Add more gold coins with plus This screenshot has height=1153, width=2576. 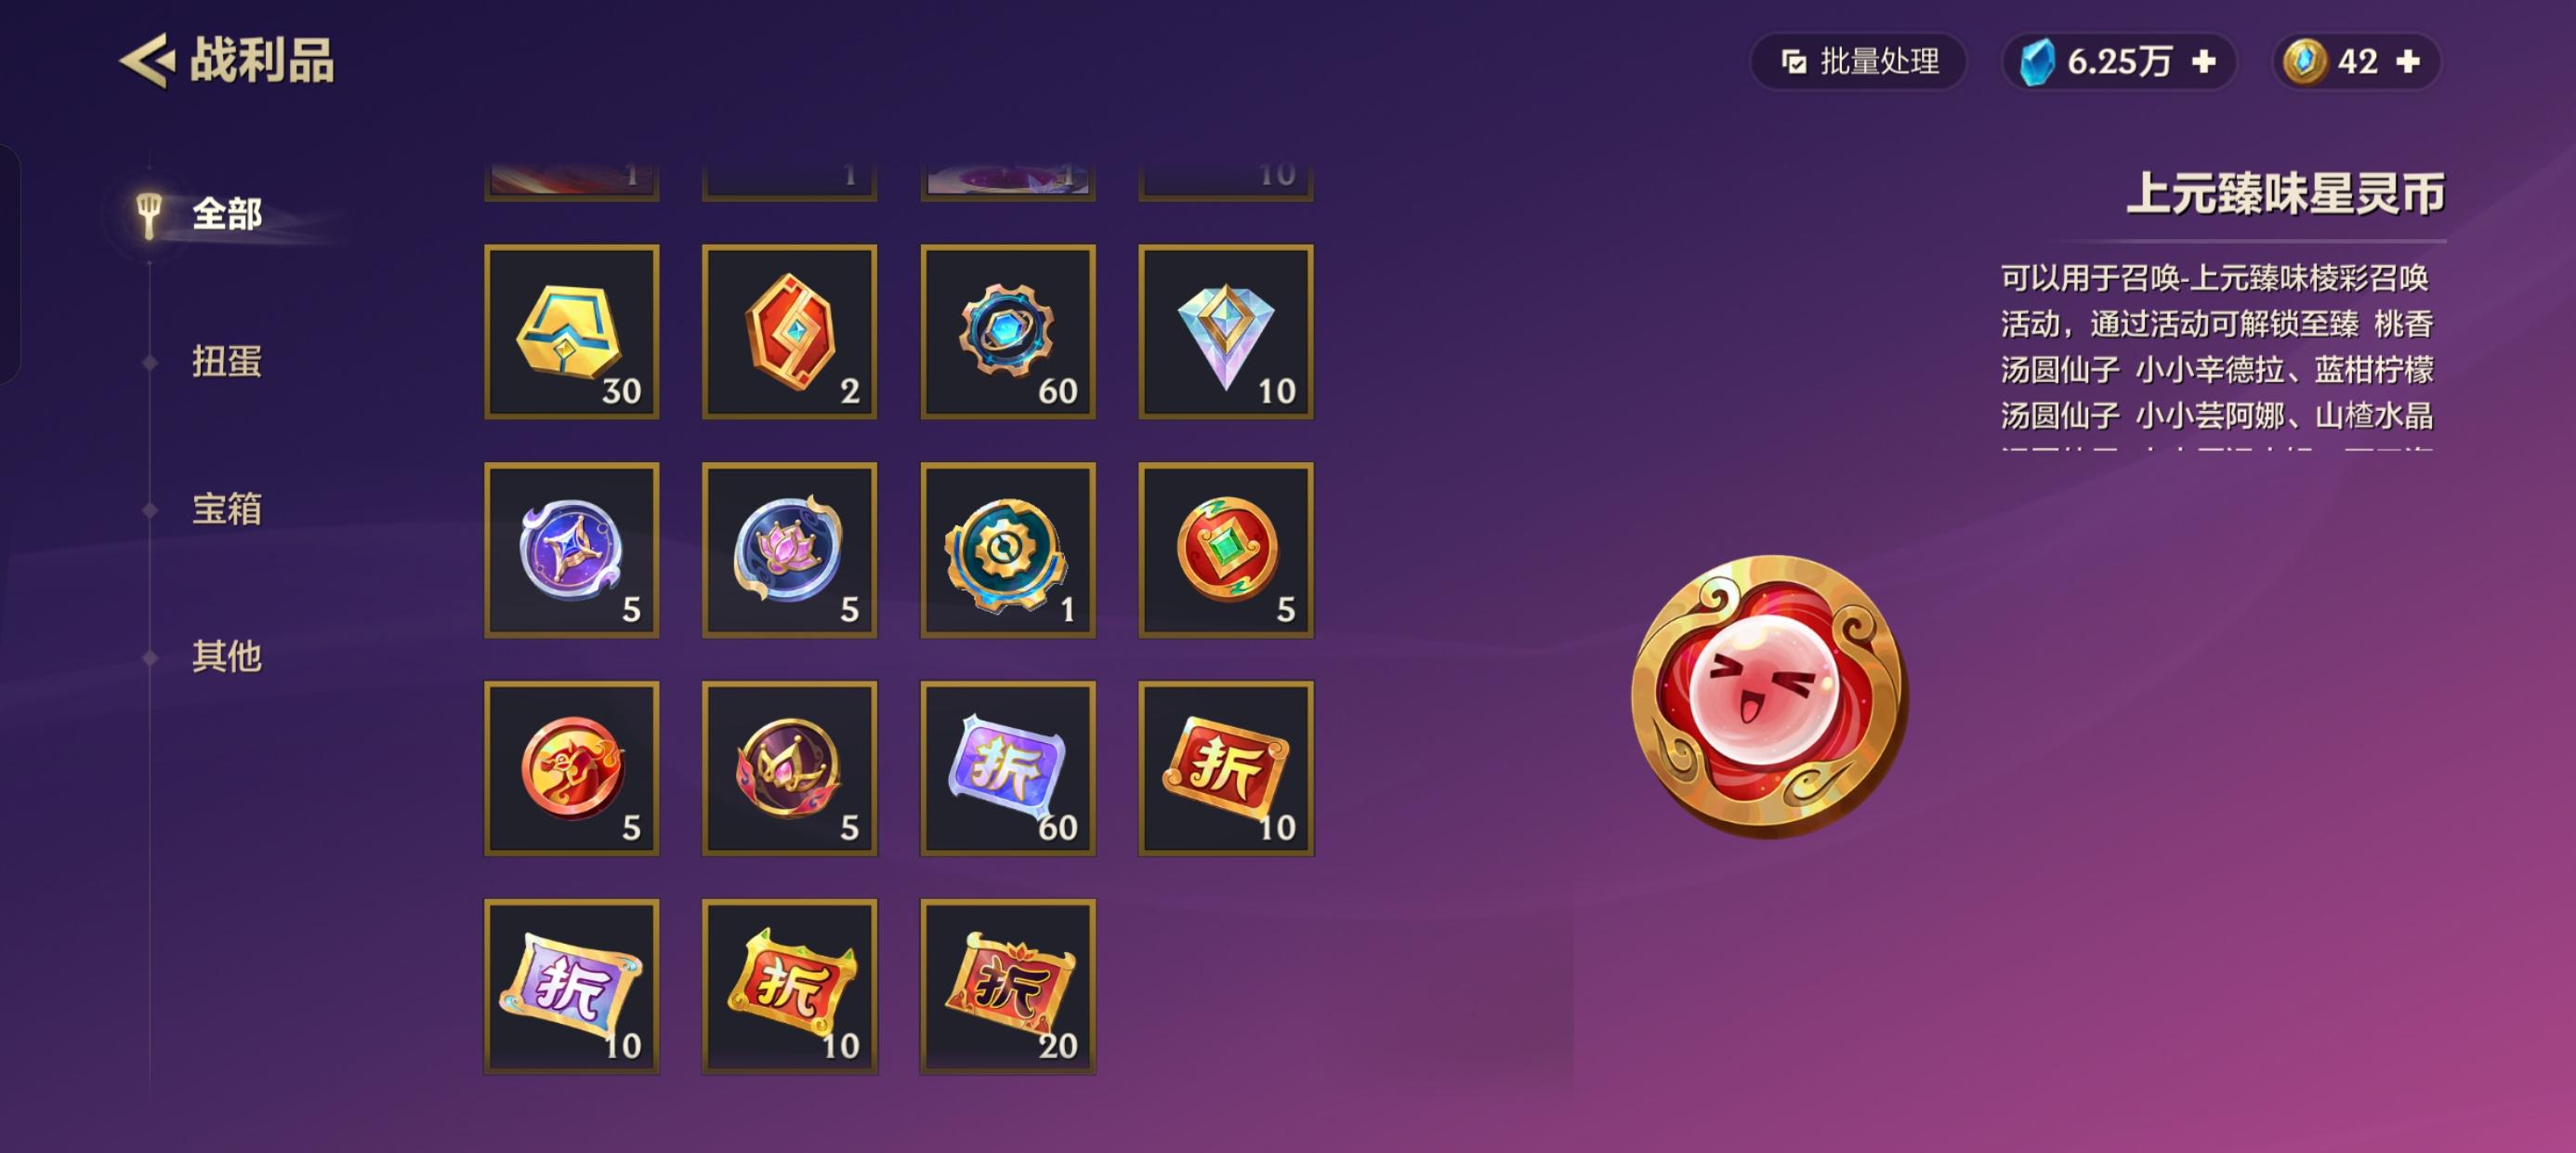(2408, 61)
